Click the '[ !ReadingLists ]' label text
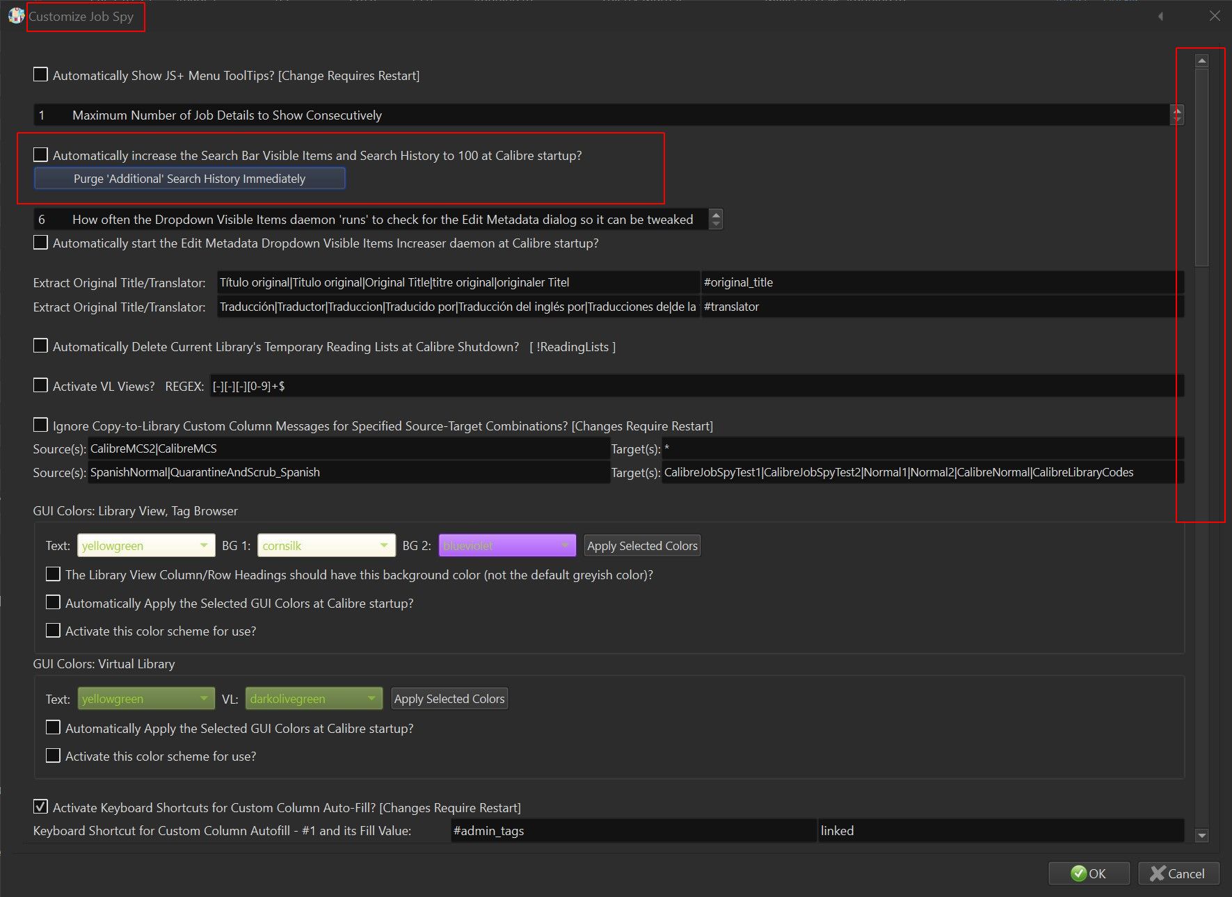 [x=573, y=347]
